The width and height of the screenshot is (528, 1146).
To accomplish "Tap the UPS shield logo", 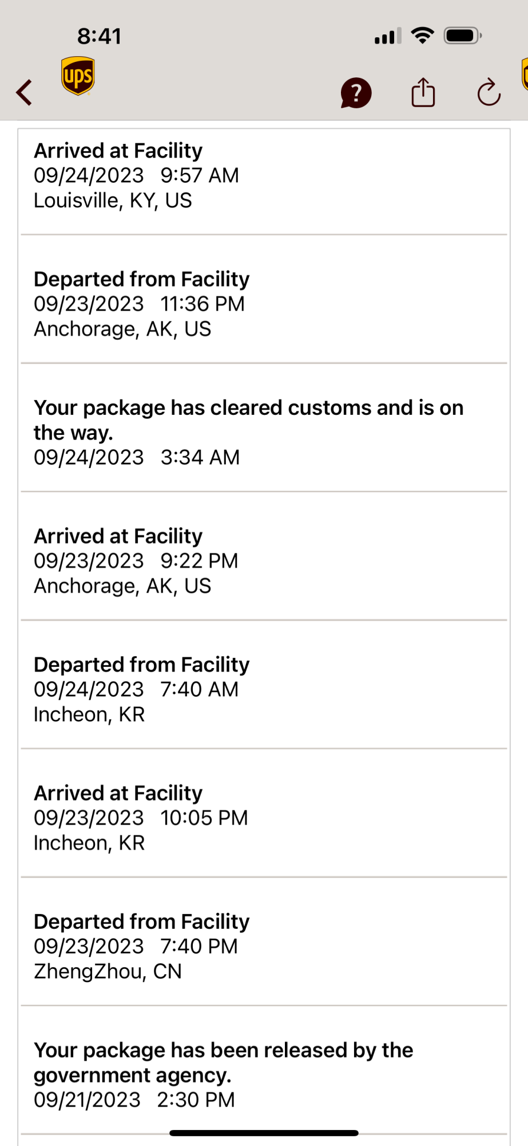I will click(x=78, y=76).
